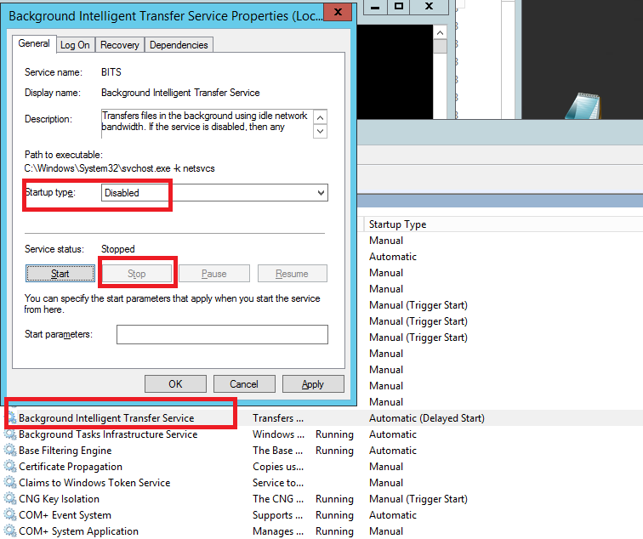Viewport: 643px width, 539px height.
Task: Select the Base Filtering Engine gear icon
Action: [x=11, y=451]
